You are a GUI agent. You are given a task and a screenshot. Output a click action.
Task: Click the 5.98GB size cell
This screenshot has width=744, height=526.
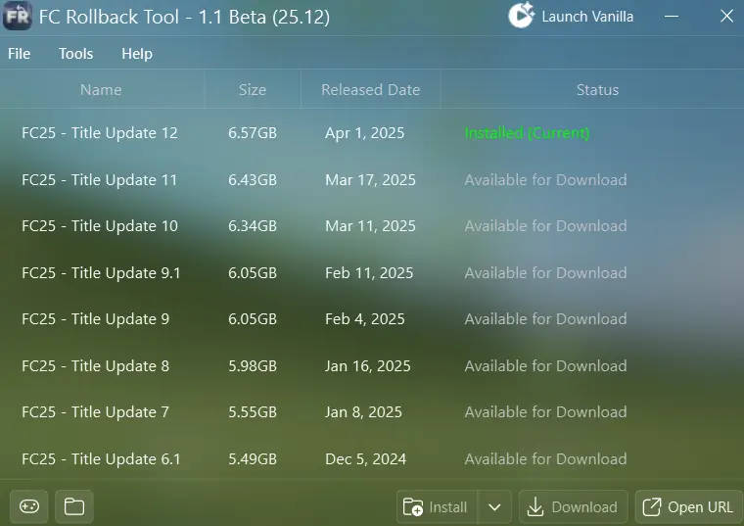click(253, 366)
